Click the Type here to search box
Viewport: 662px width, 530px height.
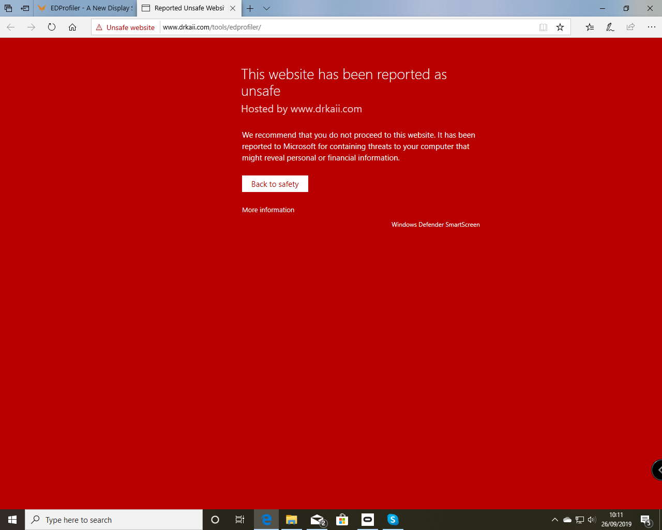tap(114, 520)
